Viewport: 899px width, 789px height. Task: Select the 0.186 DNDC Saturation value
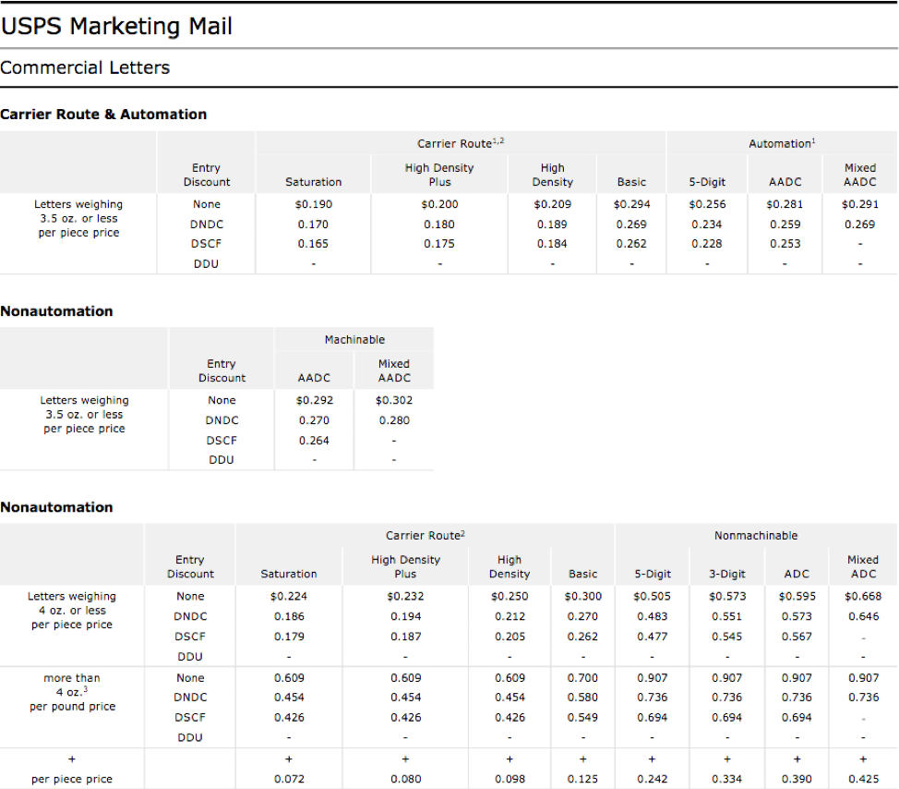click(289, 617)
